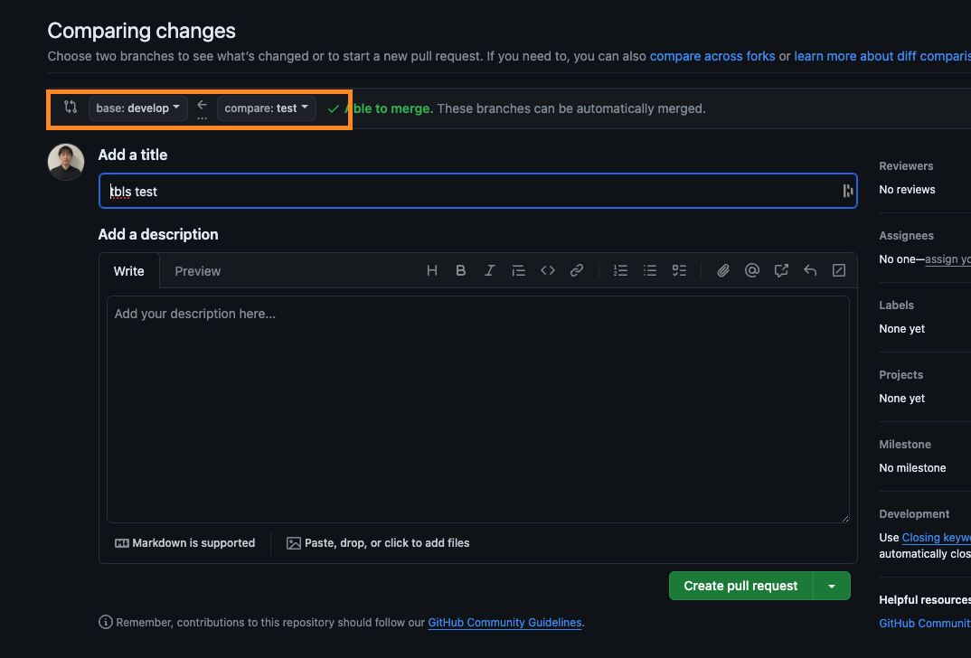Image resolution: width=971 pixels, height=658 pixels.
Task: Click the Able to merge status text
Action: pyautogui.click(x=388, y=108)
